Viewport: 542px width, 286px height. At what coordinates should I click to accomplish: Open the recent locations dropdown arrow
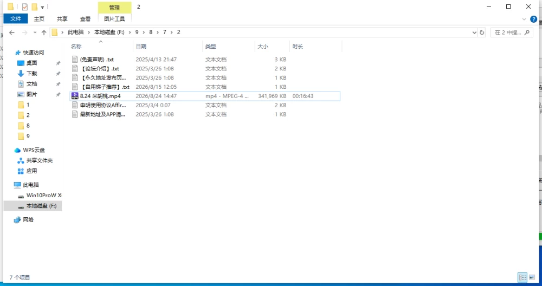point(35,32)
